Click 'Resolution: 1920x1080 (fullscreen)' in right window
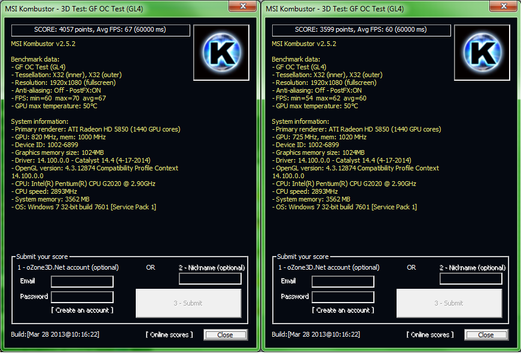 pos(324,83)
